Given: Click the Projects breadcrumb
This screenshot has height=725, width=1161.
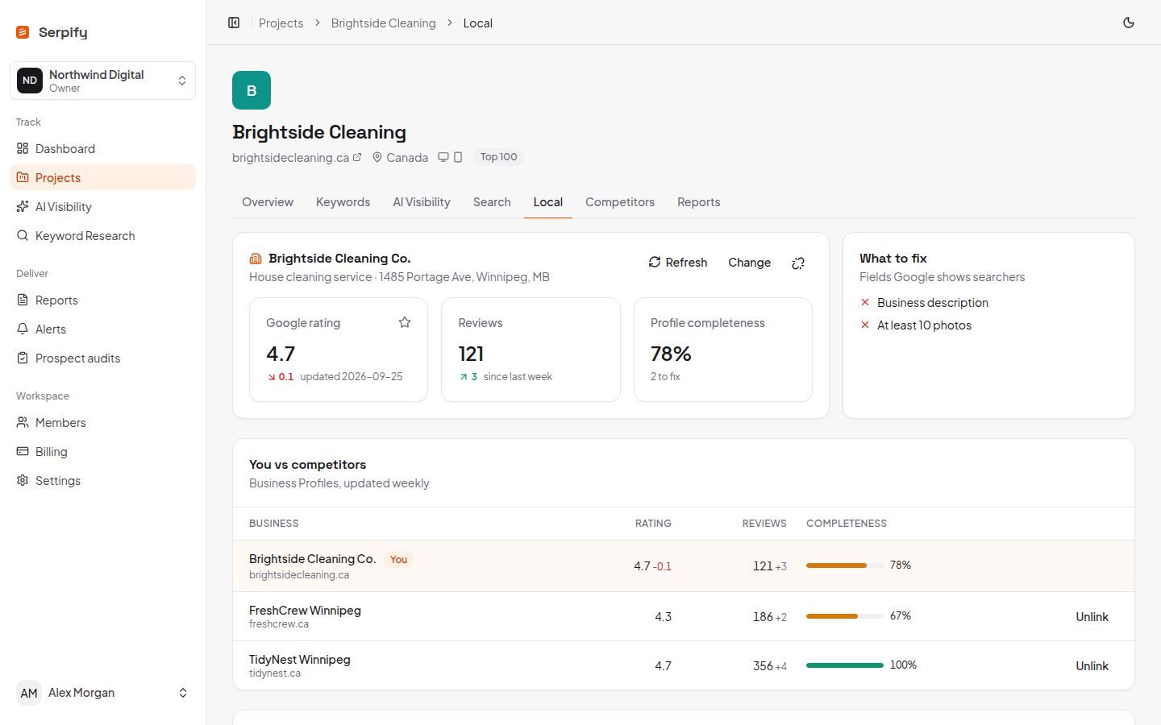Looking at the screenshot, I should coord(281,23).
